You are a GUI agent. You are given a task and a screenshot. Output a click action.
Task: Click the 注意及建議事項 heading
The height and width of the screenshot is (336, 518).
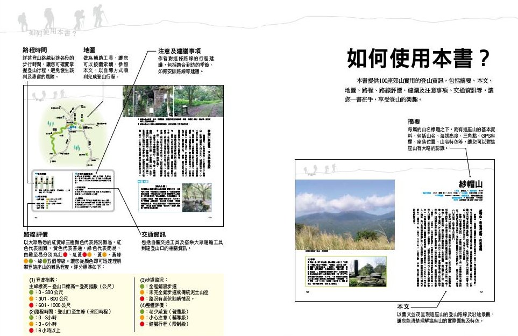pyautogui.click(x=179, y=51)
